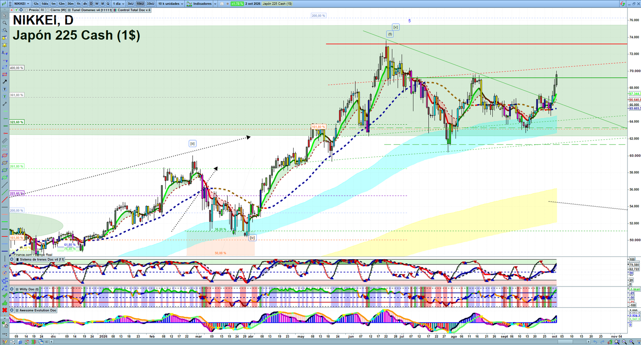Select the arrow cursor tool

5,16
